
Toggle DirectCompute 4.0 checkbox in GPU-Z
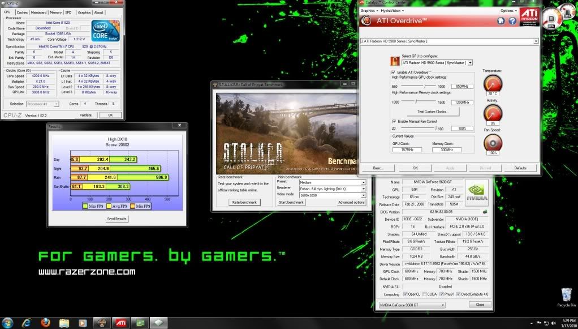[458, 294]
